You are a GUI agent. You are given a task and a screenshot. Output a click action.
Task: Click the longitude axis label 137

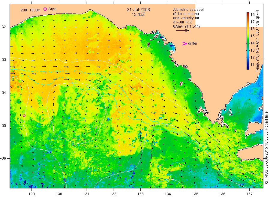pyautogui.click(x=249, y=194)
